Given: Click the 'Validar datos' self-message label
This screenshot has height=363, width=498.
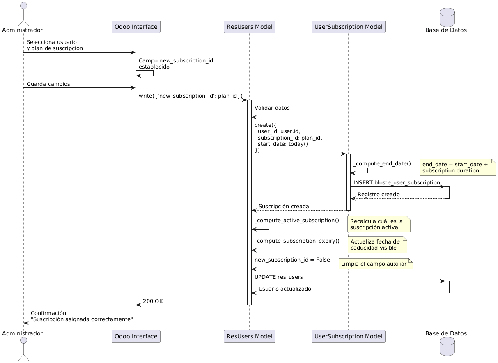Looking at the screenshot, I should (x=272, y=108).
